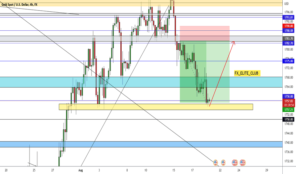Click the grey 1783.70 price label

click(x=289, y=39)
